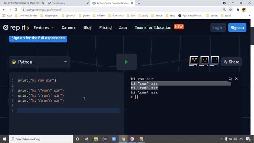Open the Windows Start menu
The width and height of the screenshot is (254, 143).
[x=4, y=139]
